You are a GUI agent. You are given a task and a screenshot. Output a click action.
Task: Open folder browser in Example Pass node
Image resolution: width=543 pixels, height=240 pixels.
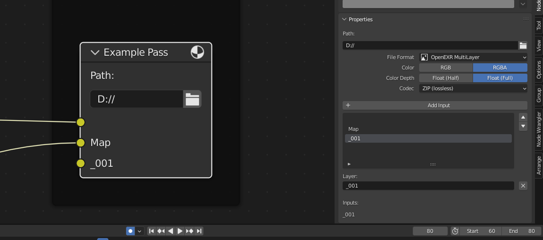pyautogui.click(x=192, y=99)
